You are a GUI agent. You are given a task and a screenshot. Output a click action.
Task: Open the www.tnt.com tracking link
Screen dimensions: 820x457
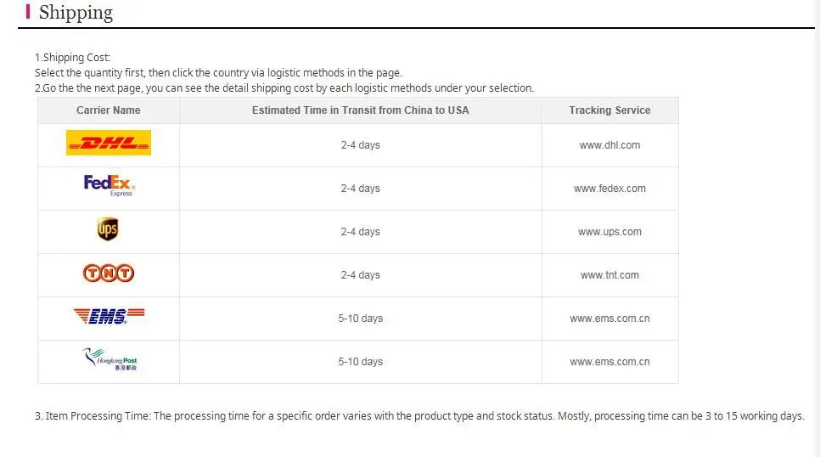[609, 275]
